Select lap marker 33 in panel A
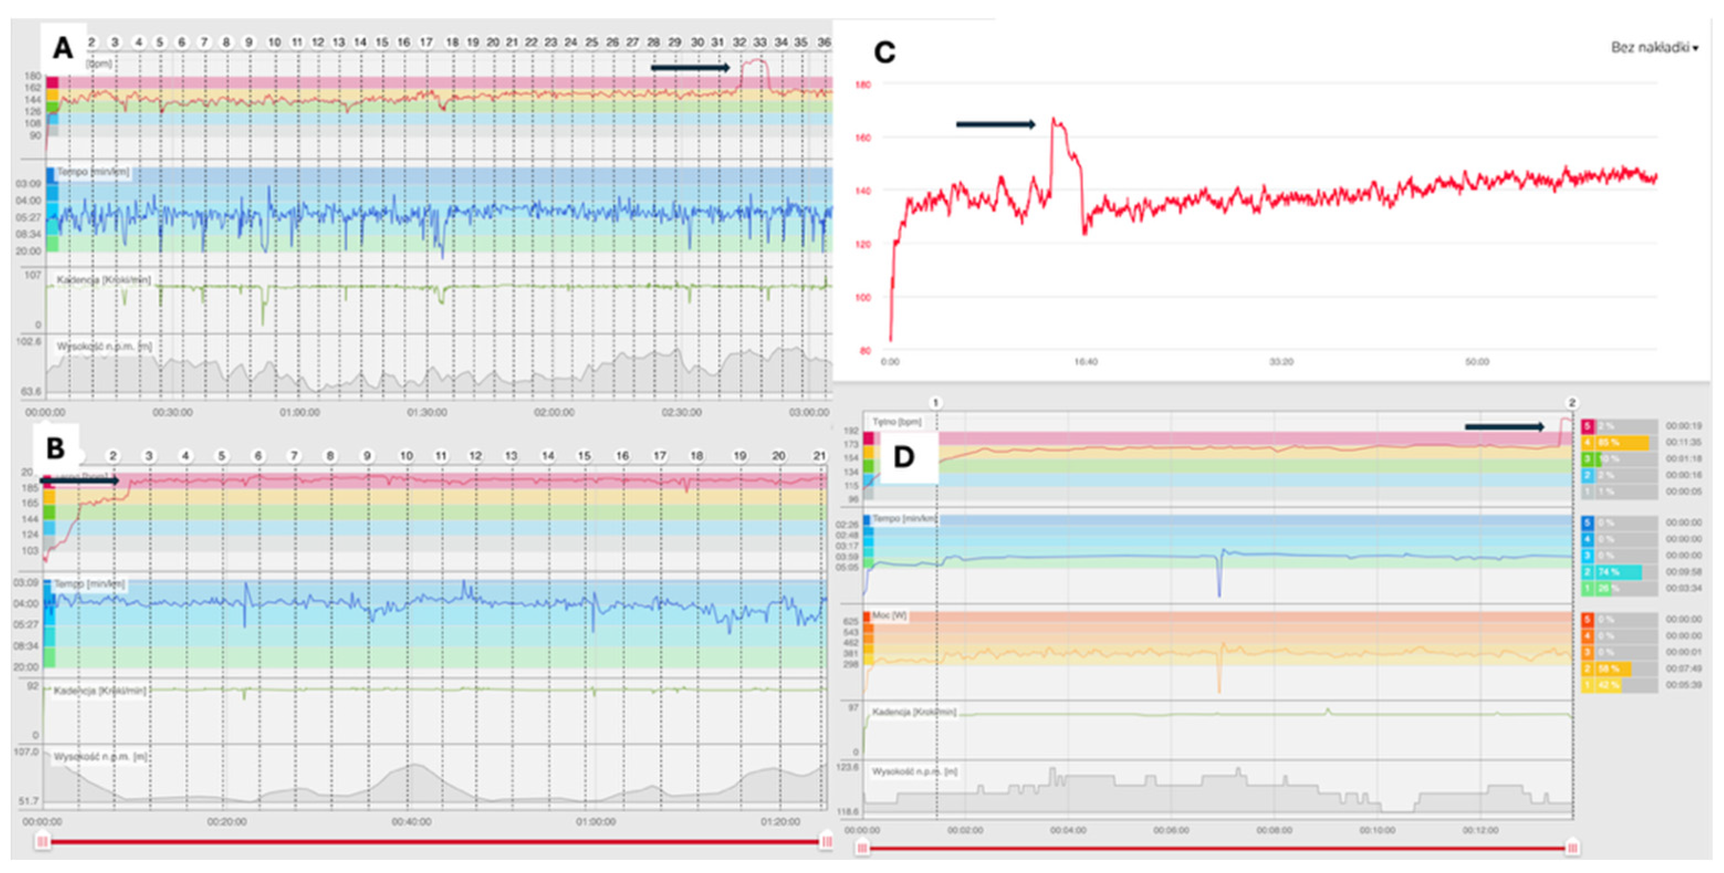The image size is (1724, 873). (759, 42)
